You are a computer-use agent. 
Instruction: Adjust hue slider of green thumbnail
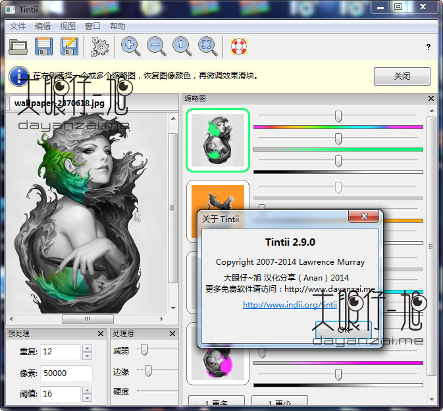coord(338,116)
